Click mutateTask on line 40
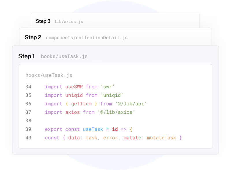Viewport: 231px width, 170px height. tap(161, 138)
